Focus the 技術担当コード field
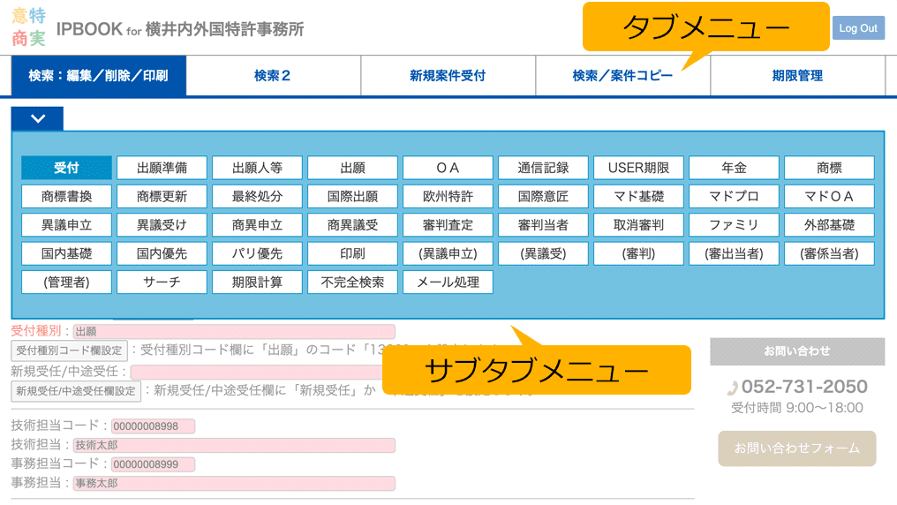Image resolution: width=897 pixels, height=505 pixels. [153, 426]
